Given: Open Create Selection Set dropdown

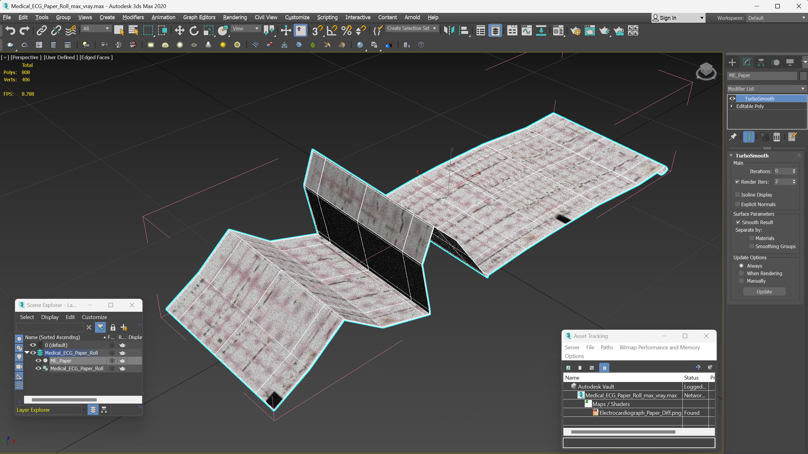Looking at the screenshot, I should 412,28.
